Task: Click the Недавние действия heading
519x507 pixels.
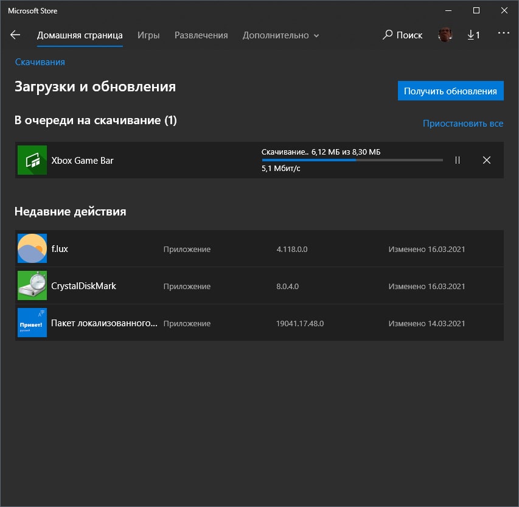Action: pos(70,211)
